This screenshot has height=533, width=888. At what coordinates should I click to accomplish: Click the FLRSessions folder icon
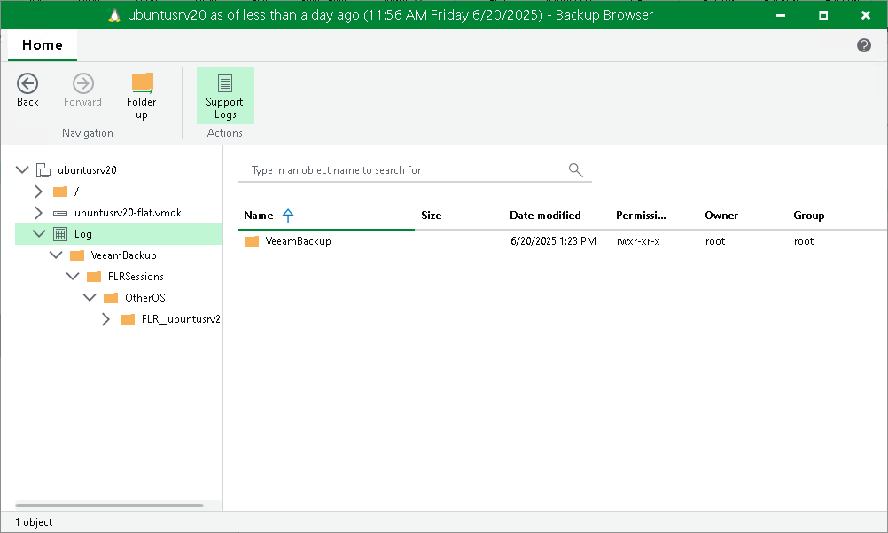point(94,277)
